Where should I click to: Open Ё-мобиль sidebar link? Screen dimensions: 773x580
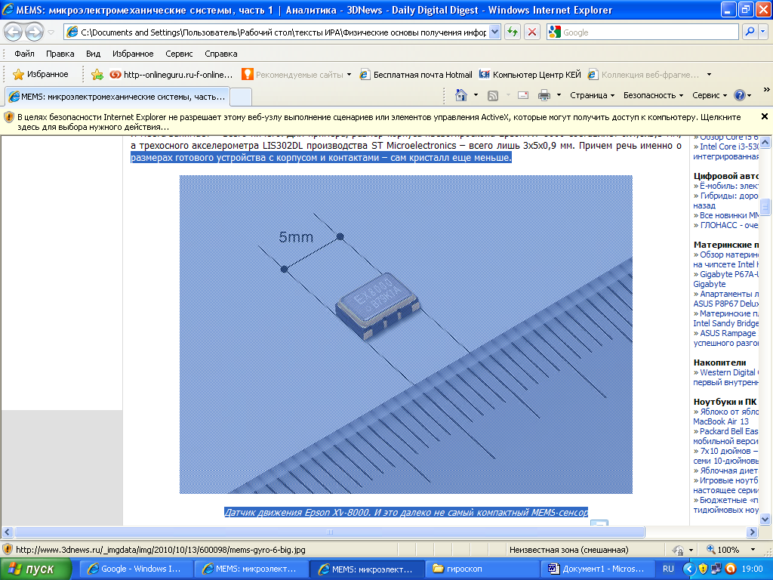click(x=728, y=186)
